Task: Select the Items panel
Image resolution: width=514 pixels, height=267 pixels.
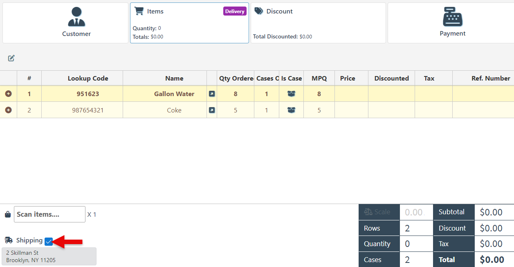Action: pos(189,23)
